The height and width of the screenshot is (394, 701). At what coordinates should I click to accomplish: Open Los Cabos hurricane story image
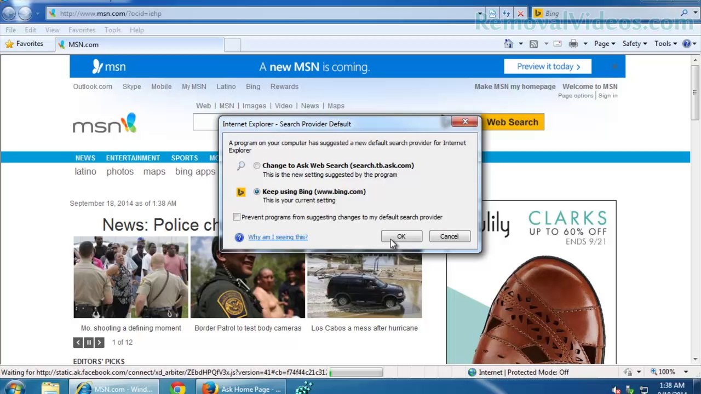tap(364, 277)
